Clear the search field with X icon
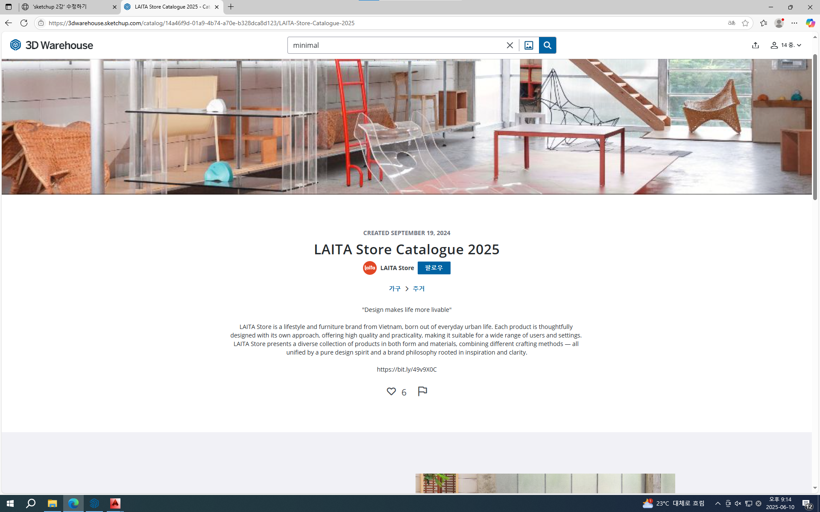 click(510, 45)
